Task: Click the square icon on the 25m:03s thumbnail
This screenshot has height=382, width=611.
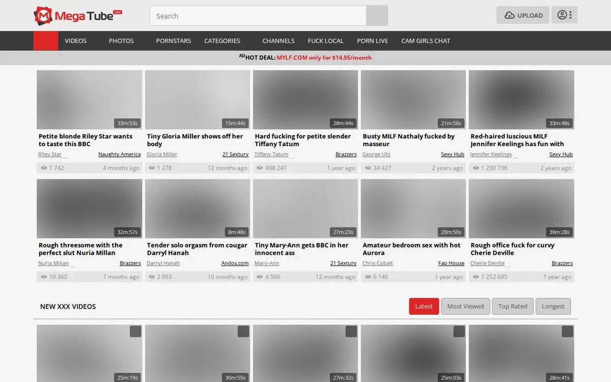Action: 459,332
